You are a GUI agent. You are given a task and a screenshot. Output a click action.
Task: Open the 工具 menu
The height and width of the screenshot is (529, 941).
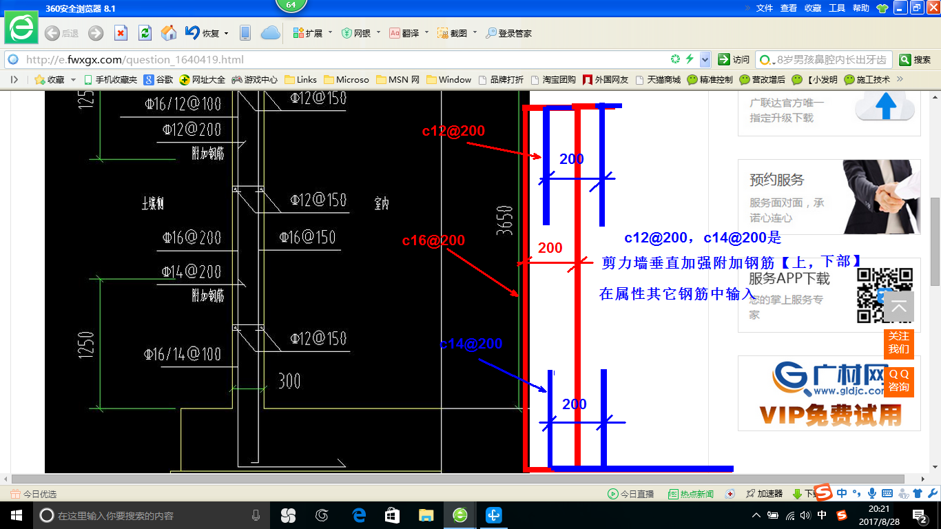tap(837, 8)
